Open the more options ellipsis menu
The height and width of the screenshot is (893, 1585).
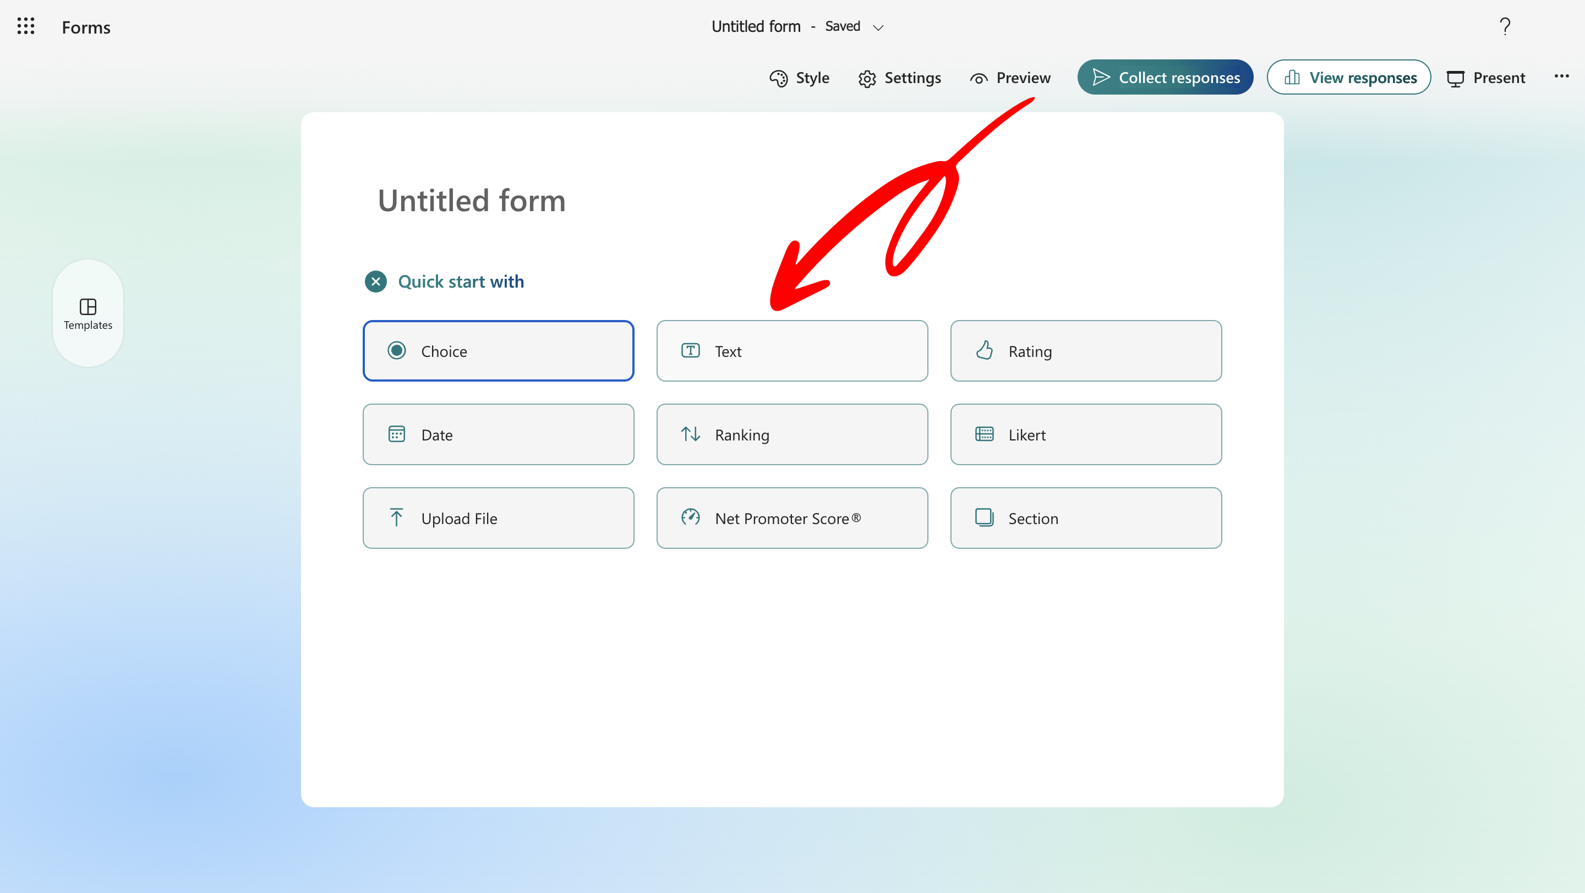1561,76
